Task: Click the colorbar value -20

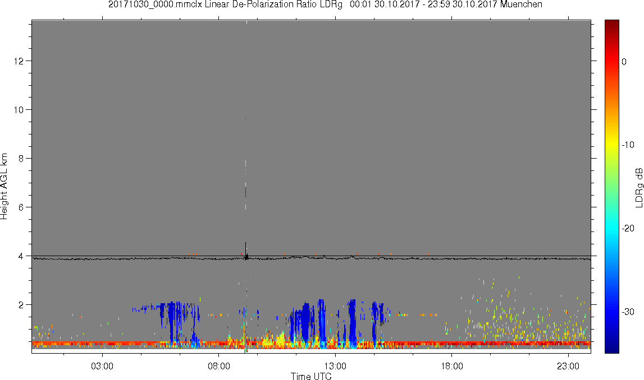Action: 628,228
